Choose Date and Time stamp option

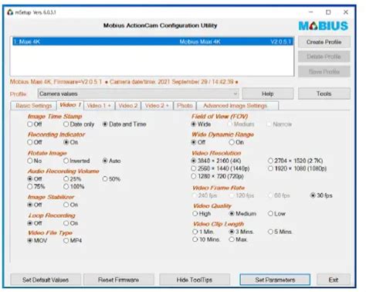(x=124, y=124)
